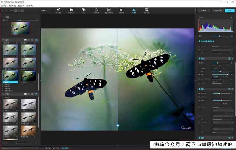Switch color presets to large thumbnail view icon

click(25, 40)
